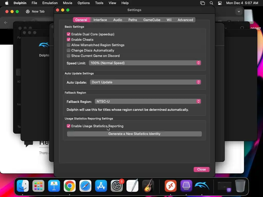The height and width of the screenshot is (197, 263).
Task: Open the Tools menu
Action: pos(99,3)
